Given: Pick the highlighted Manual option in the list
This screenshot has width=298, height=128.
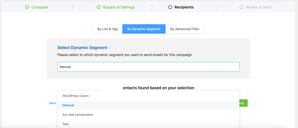Looking at the screenshot, I should coord(68,105).
